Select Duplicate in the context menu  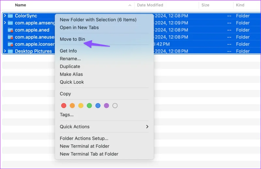coord(70,67)
